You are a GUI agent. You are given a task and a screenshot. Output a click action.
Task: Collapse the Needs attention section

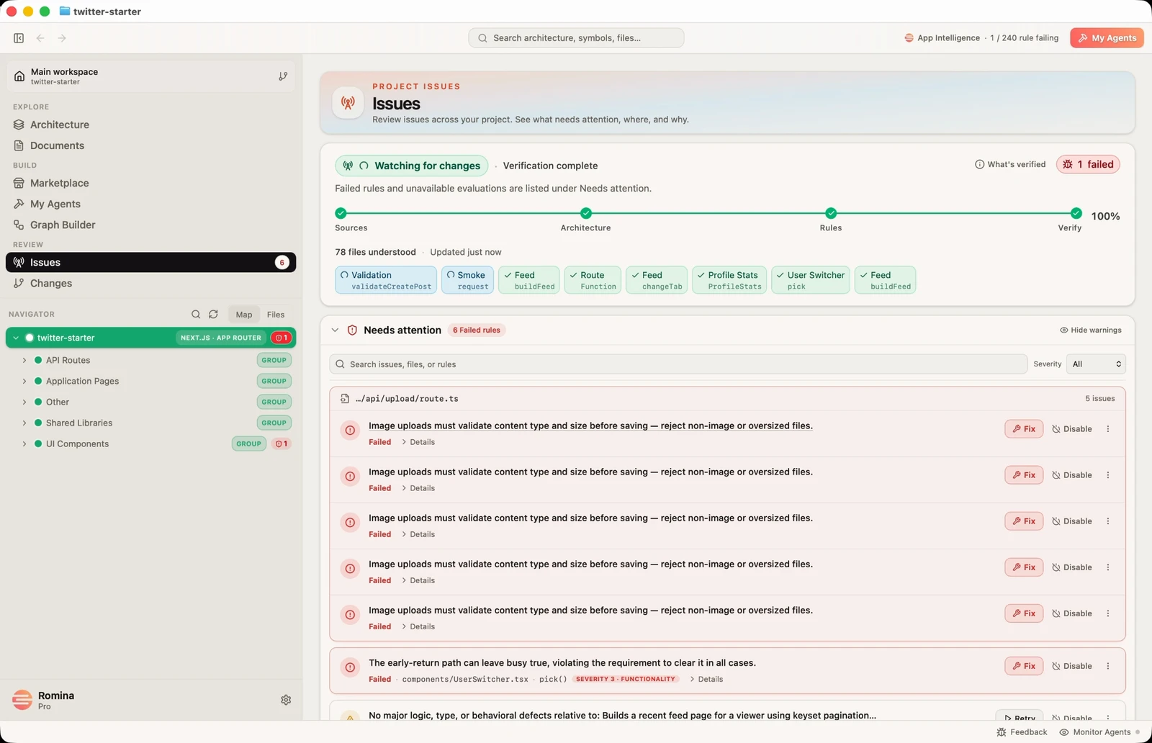[x=335, y=330]
